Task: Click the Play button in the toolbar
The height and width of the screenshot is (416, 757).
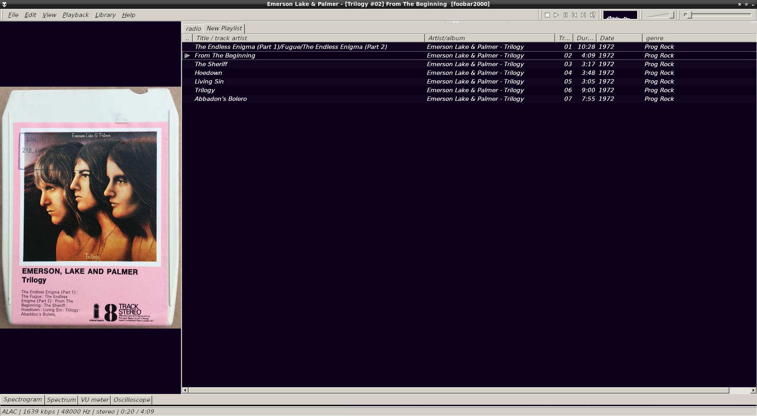Action: (x=556, y=15)
